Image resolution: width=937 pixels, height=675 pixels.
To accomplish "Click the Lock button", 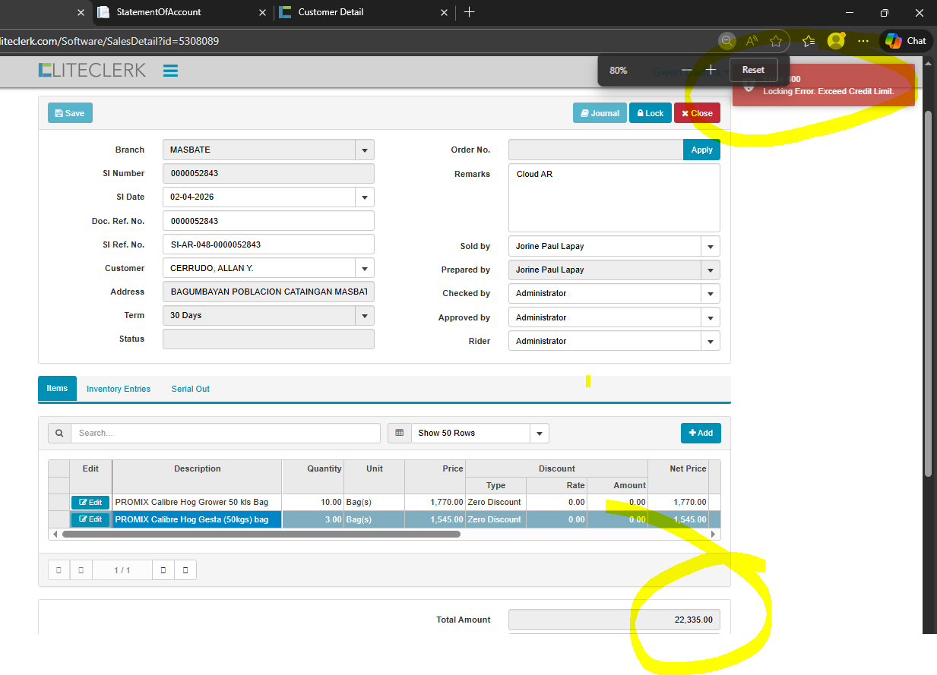I will [650, 113].
